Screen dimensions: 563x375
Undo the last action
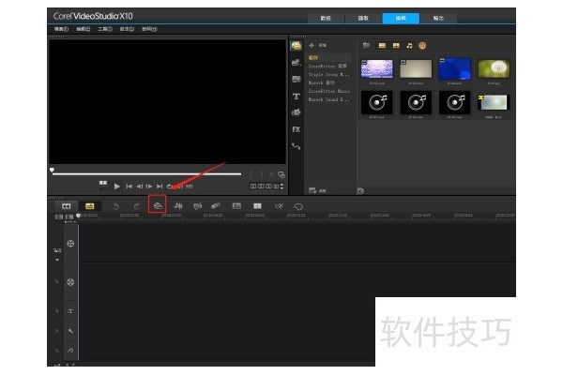(115, 206)
